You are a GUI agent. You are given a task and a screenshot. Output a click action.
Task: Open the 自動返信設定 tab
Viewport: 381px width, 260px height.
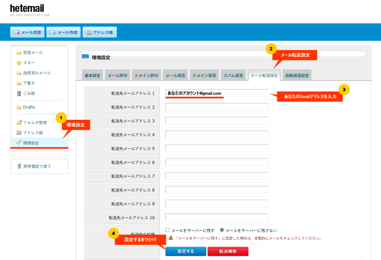(297, 76)
